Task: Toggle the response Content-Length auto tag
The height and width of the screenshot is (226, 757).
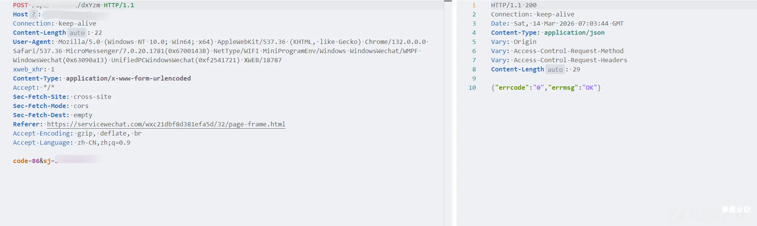Action: (x=555, y=69)
